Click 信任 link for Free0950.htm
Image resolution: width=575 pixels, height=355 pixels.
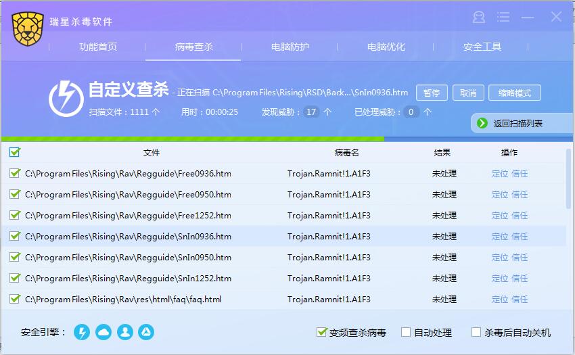[x=520, y=194]
